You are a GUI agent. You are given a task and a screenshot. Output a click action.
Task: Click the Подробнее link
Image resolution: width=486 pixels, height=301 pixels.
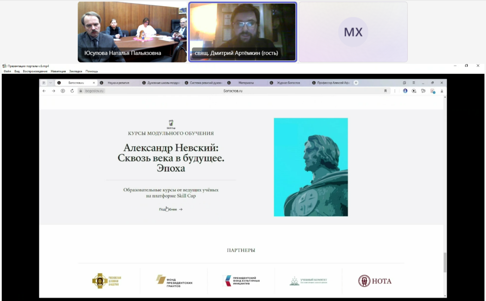pyautogui.click(x=171, y=210)
